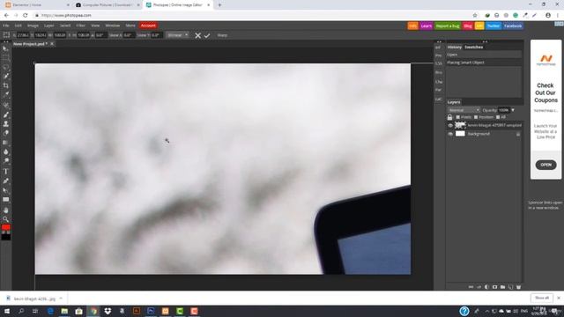Hide the kevin bhagat smart object layer
564x317 pixels.
[450, 125]
